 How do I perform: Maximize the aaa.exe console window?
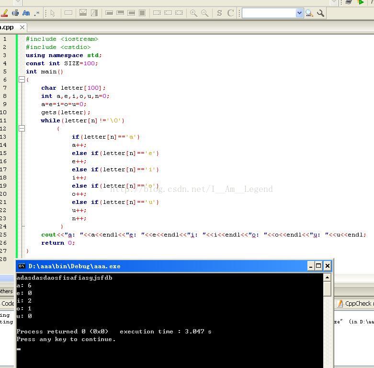pyautogui.click(x=318, y=266)
